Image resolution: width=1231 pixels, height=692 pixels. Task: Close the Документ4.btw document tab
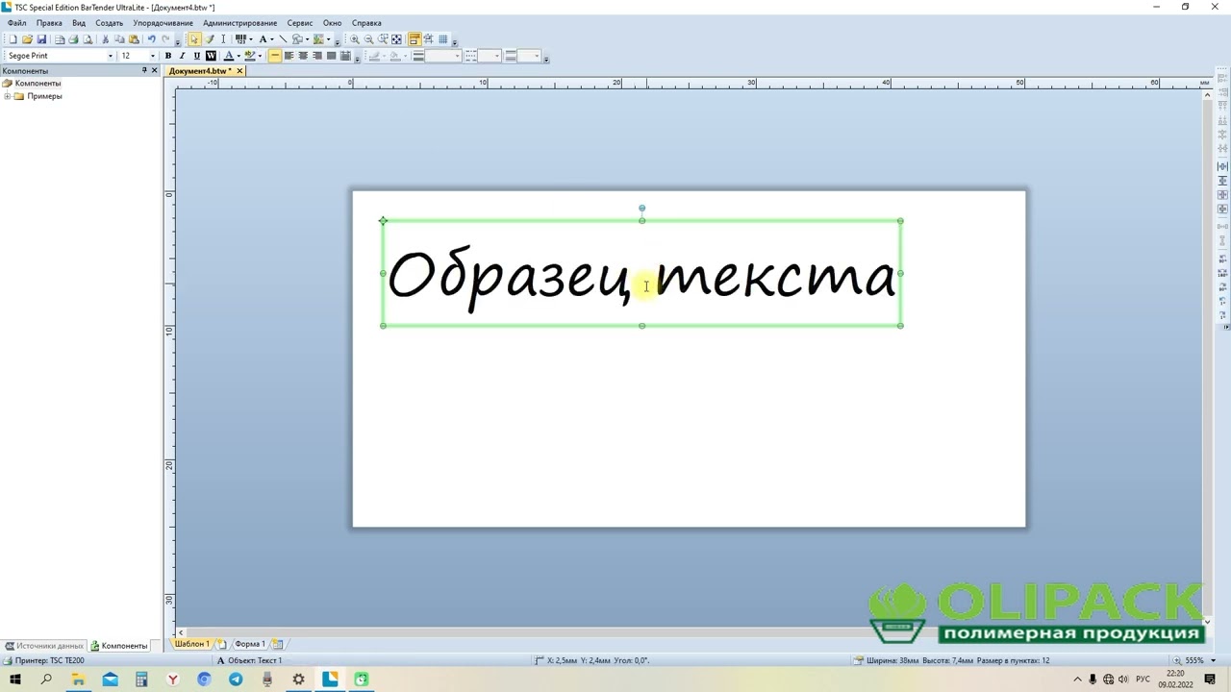pos(239,70)
